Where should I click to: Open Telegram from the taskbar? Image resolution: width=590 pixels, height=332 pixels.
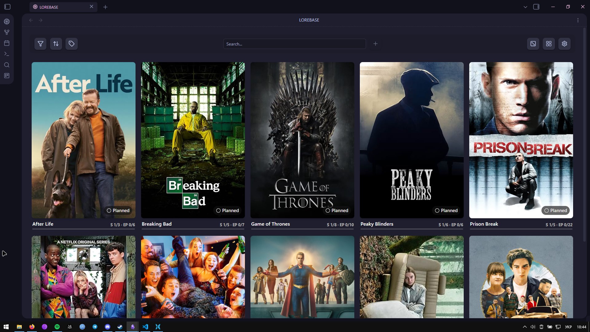point(95,327)
